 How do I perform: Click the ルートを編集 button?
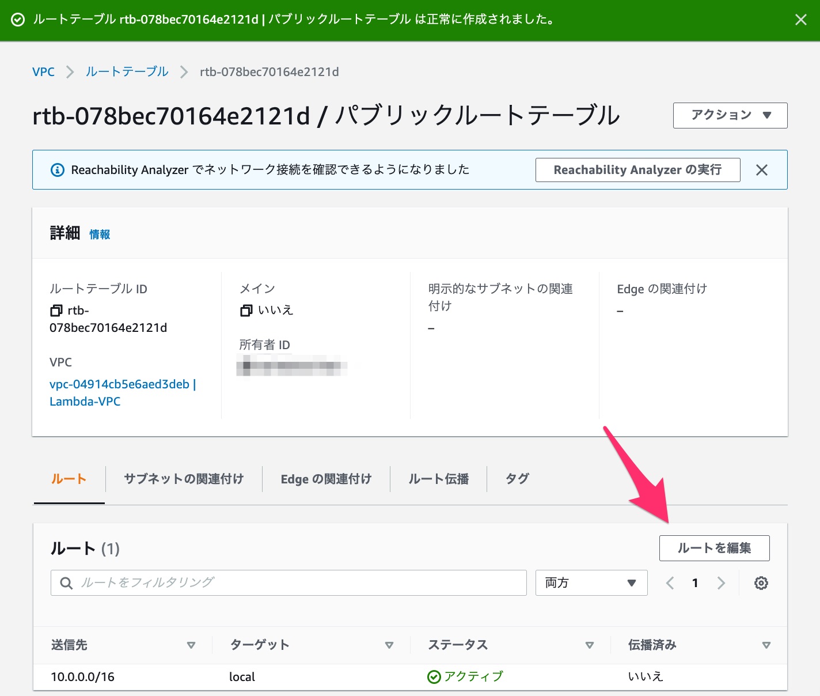coord(714,548)
